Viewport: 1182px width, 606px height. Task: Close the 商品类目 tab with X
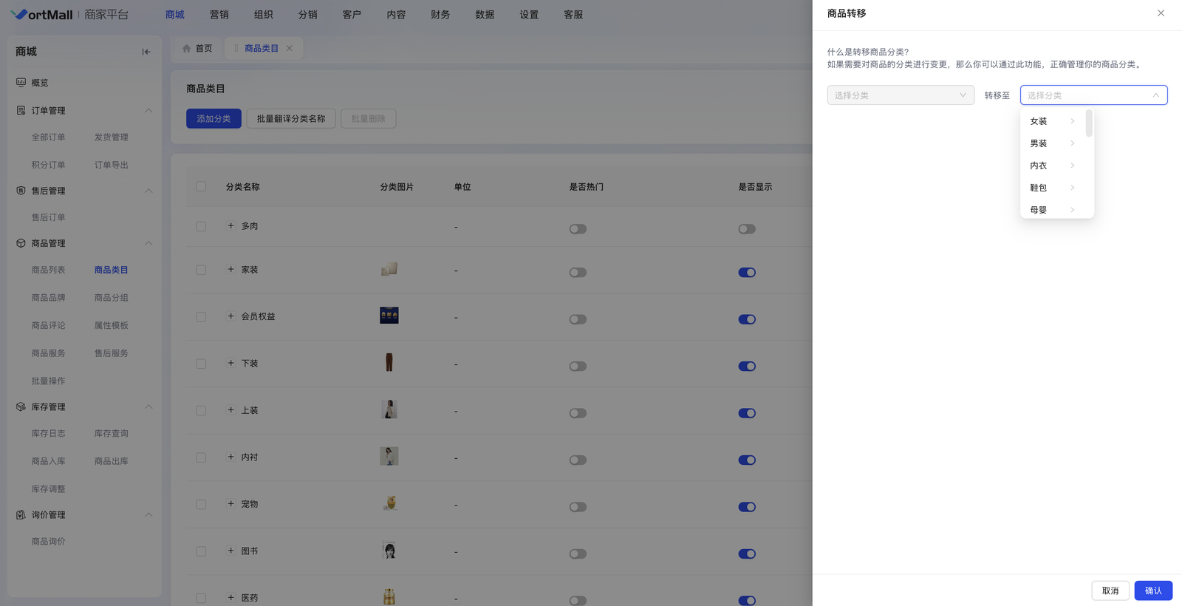click(x=290, y=48)
